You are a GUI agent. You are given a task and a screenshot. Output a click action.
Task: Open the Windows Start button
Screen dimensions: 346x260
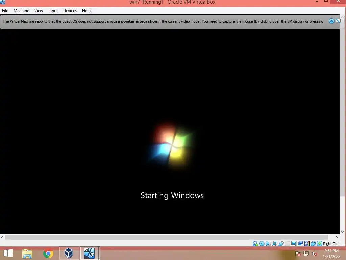pos(8,253)
